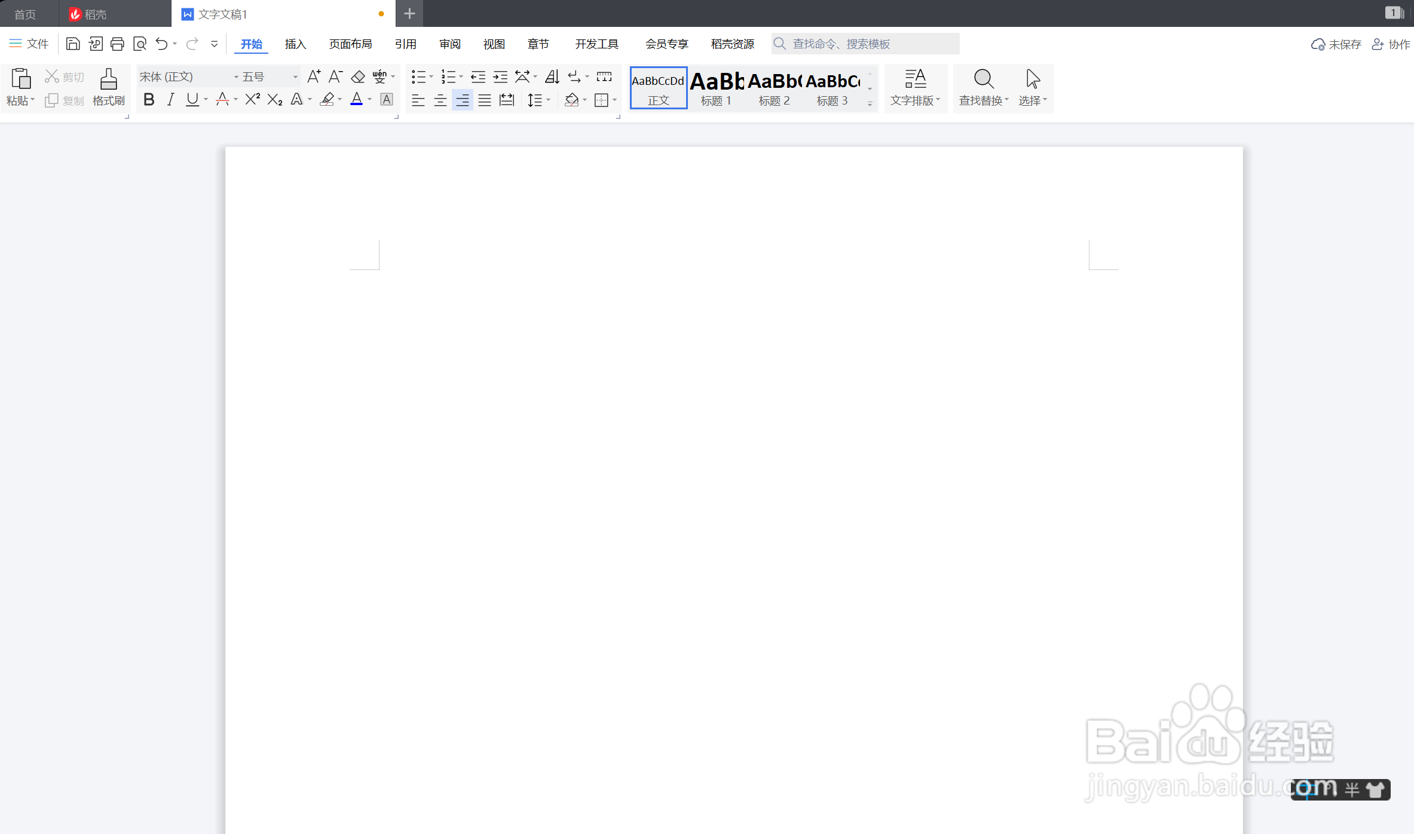Expand the styles gallery more arrow

(x=870, y=103)
